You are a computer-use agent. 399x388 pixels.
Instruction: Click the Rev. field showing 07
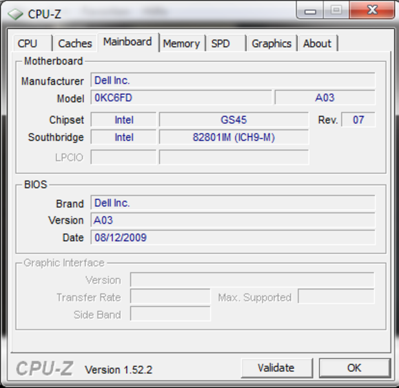click(x=358, y=120)
